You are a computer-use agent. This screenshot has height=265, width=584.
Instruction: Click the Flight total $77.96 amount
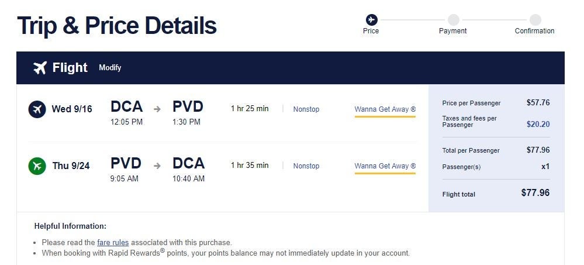point(535,192)
